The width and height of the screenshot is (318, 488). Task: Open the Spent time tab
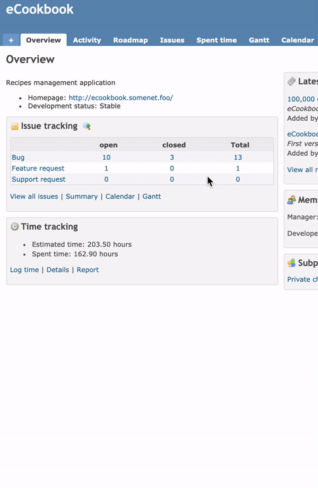coord(216,40)
